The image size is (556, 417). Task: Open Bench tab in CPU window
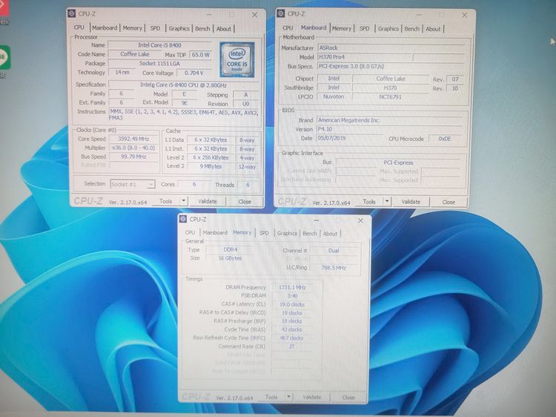(x=202, y=28)
